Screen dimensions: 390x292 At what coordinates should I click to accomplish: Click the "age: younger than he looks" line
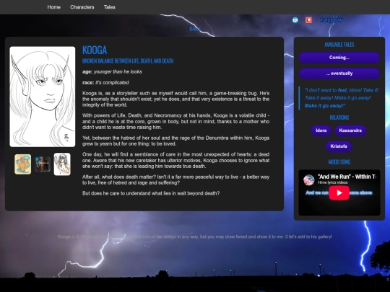coord(112,72)
